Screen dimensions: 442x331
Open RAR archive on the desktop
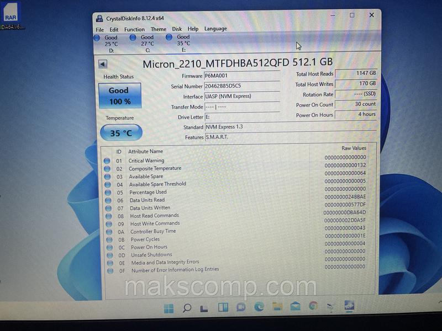click(9, 17)
